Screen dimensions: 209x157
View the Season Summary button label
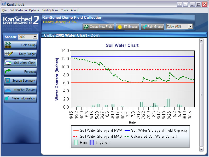[24, 81]
